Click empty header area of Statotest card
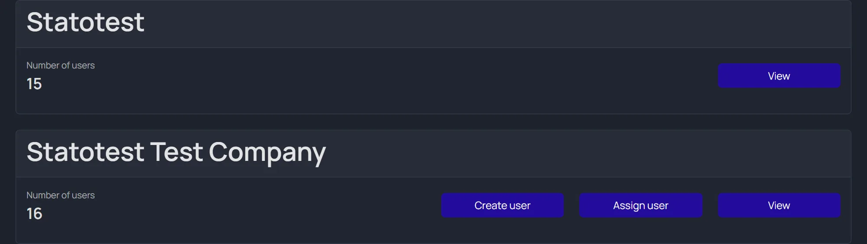Viewport: 867px width, 244px height. tap(477, 24)
